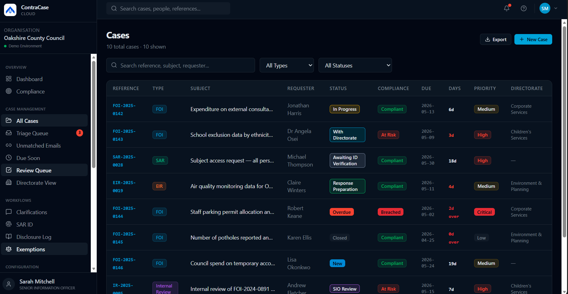Open Due Soon list

44,158
